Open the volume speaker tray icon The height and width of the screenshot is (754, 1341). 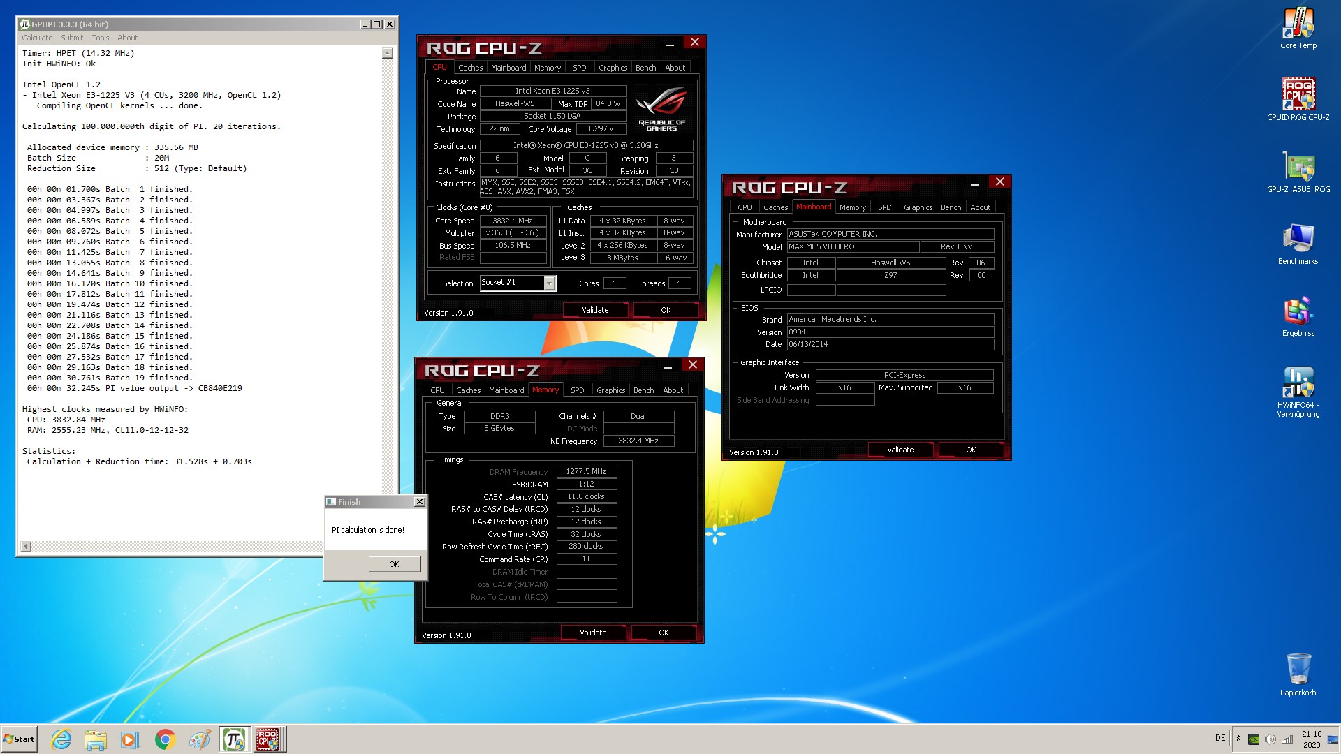point(1270,739)
